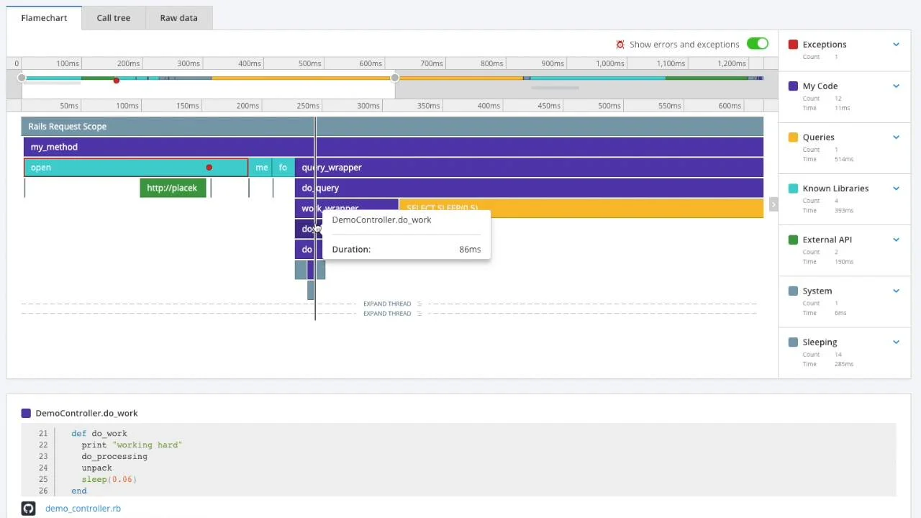Select the http://placek flame bar

coord(173,188)
